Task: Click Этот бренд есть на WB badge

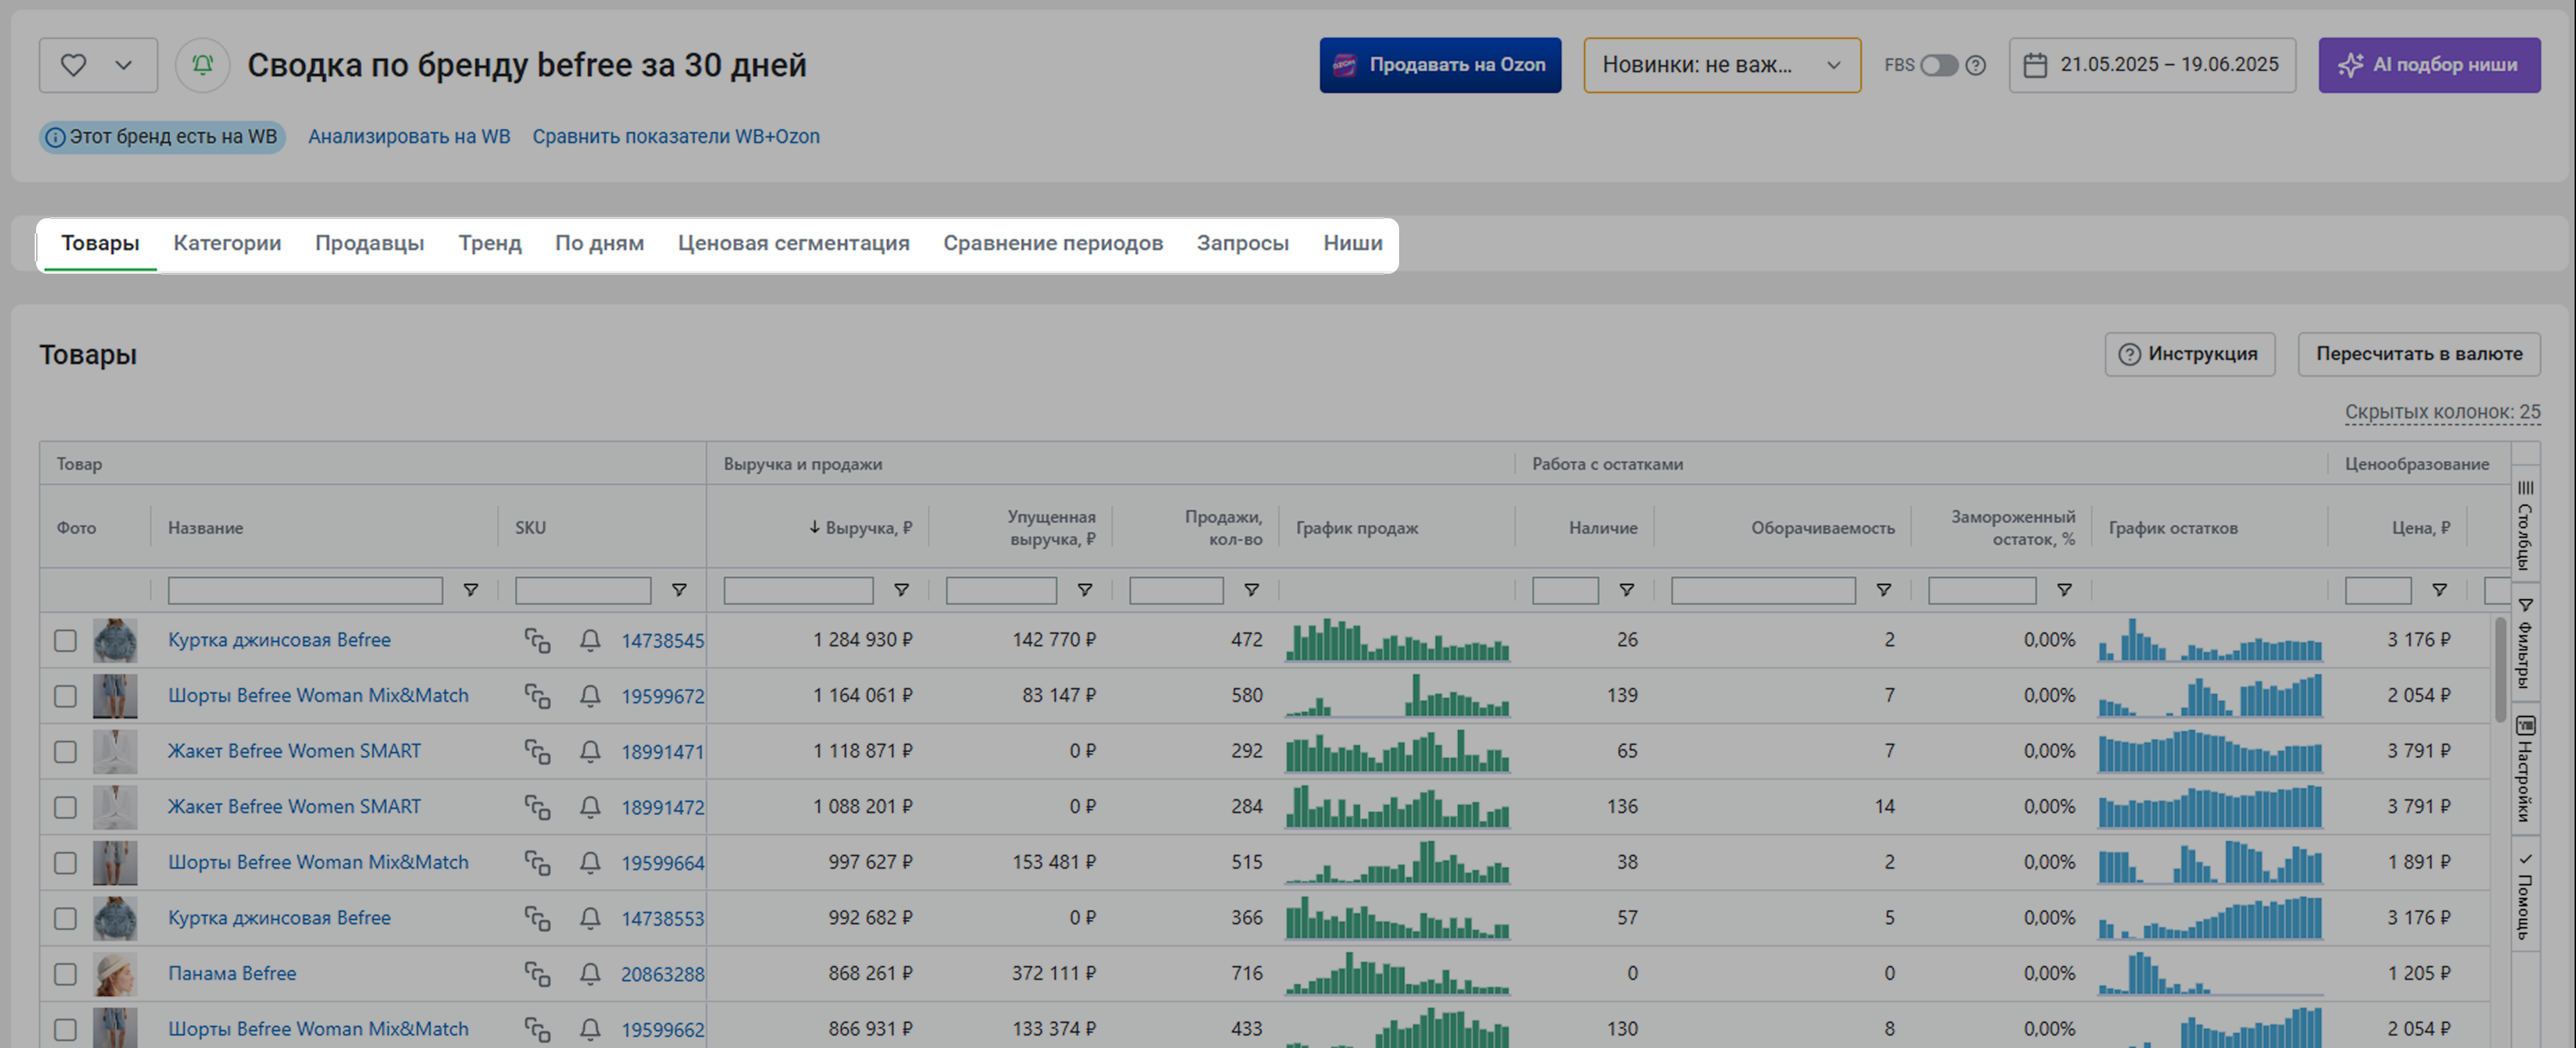Action: coord(162,137)
